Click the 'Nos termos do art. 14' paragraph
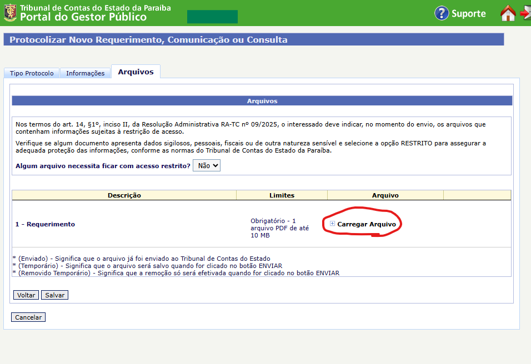This screenshot has width=531, height=364. pyautogui.click(x=251, y=128)
